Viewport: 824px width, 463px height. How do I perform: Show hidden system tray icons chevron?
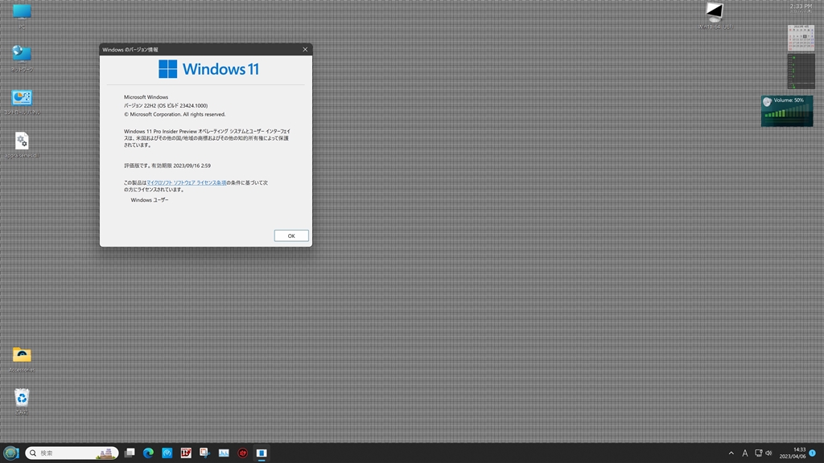[731, 453]
